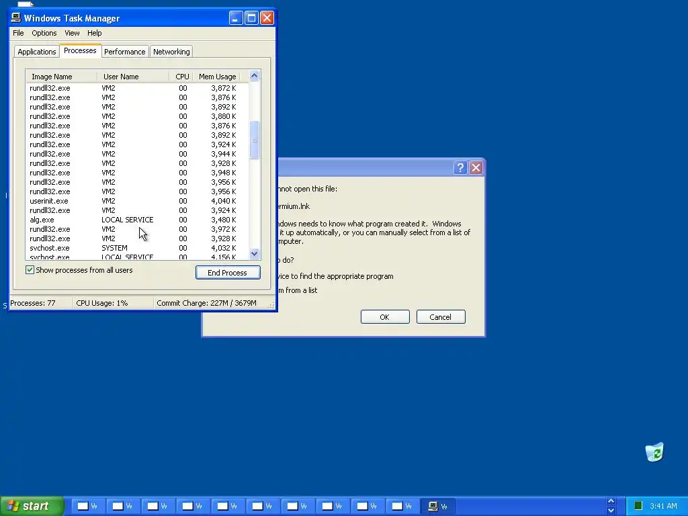Screen dimensions: 688x516
Task: Click the process list scroll down arrow
Action: click(x=254, y=253)
